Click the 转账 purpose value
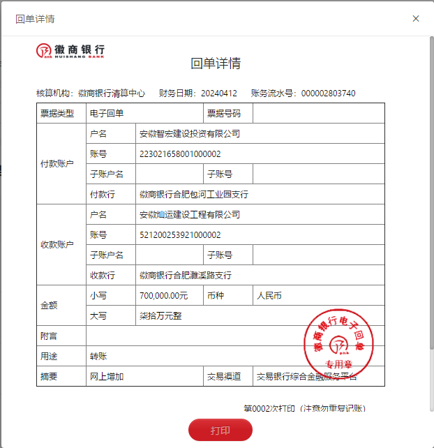 pyautogui.click(x=98, y=357)
